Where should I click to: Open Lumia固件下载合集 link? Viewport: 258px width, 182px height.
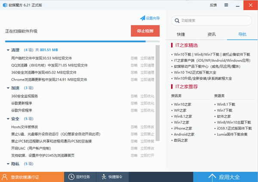(x=232, y=134)
